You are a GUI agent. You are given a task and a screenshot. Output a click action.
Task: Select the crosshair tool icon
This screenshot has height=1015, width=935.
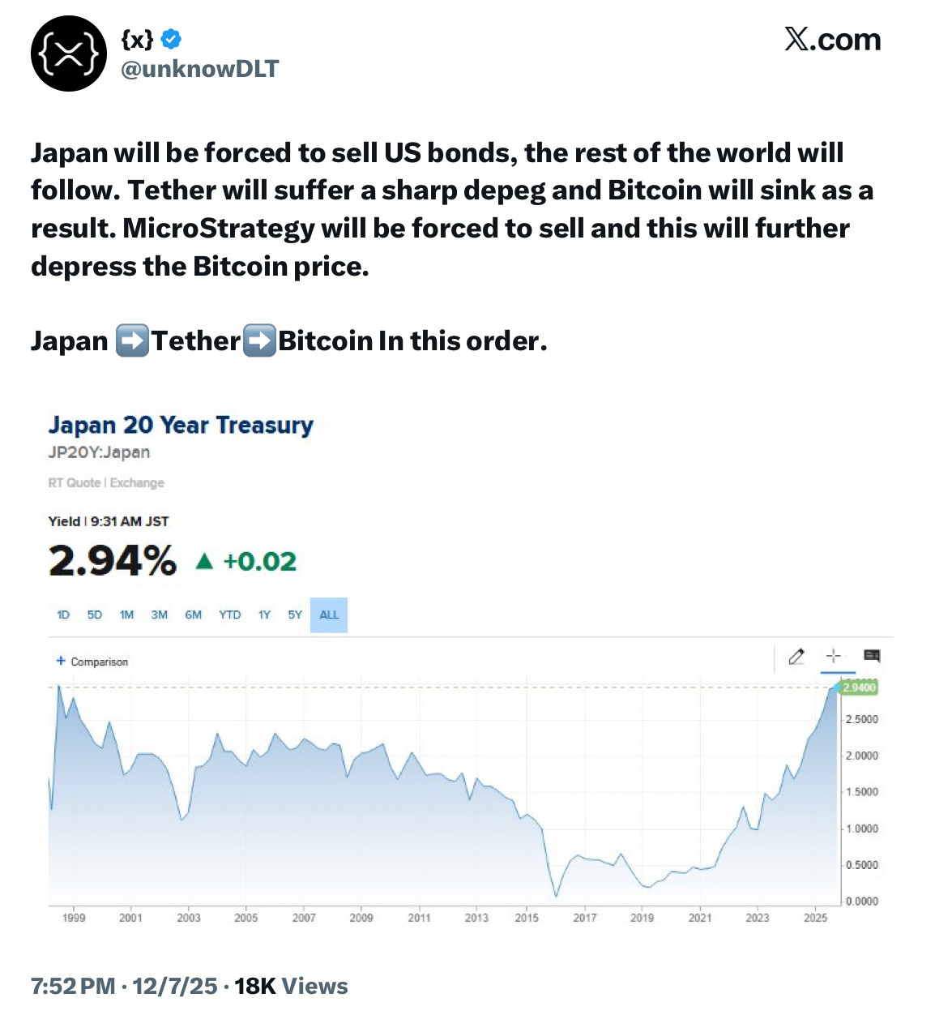pos(834,656)
